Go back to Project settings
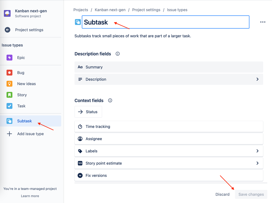Image resolution: width=272 pixels, height=203 pixels. (x=29, y=30)
